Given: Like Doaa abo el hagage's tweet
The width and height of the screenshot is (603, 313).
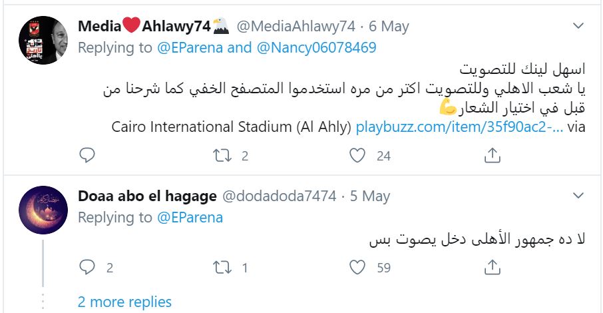Looking at the screenshot, I should (x=358, y=268).
